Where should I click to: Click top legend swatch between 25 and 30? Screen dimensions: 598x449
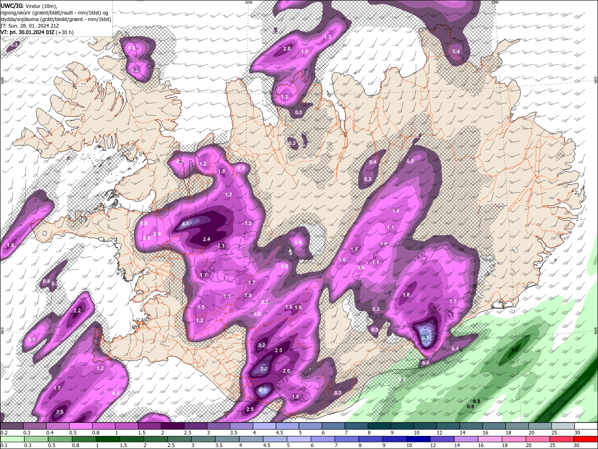[x=563, y=426]
